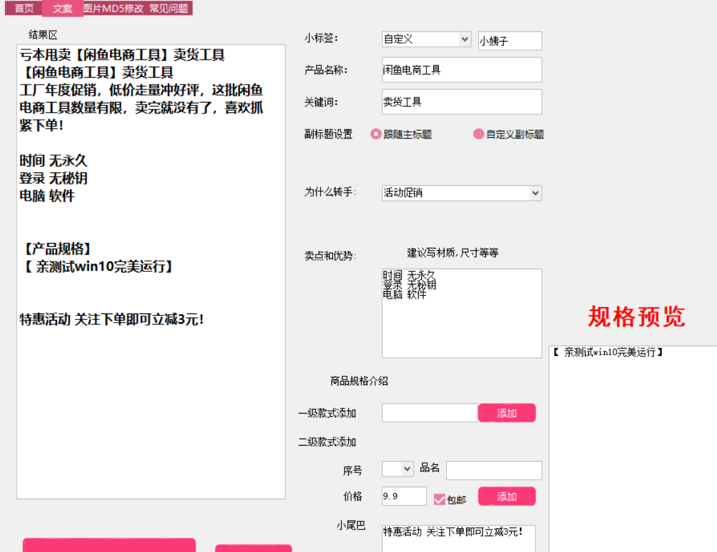This screenshot has width=717, height=552.
Task: Click the 商品规格介绍 section label
Action: coord(359,381)
